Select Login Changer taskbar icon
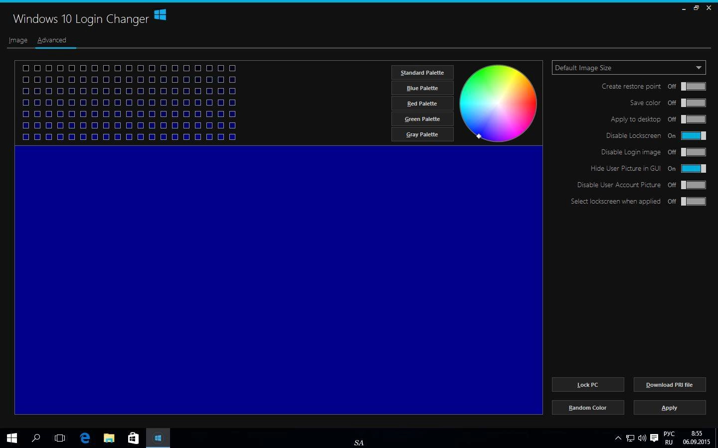The height and width of the screenshot is (448, 718). (x=158, y=438)
